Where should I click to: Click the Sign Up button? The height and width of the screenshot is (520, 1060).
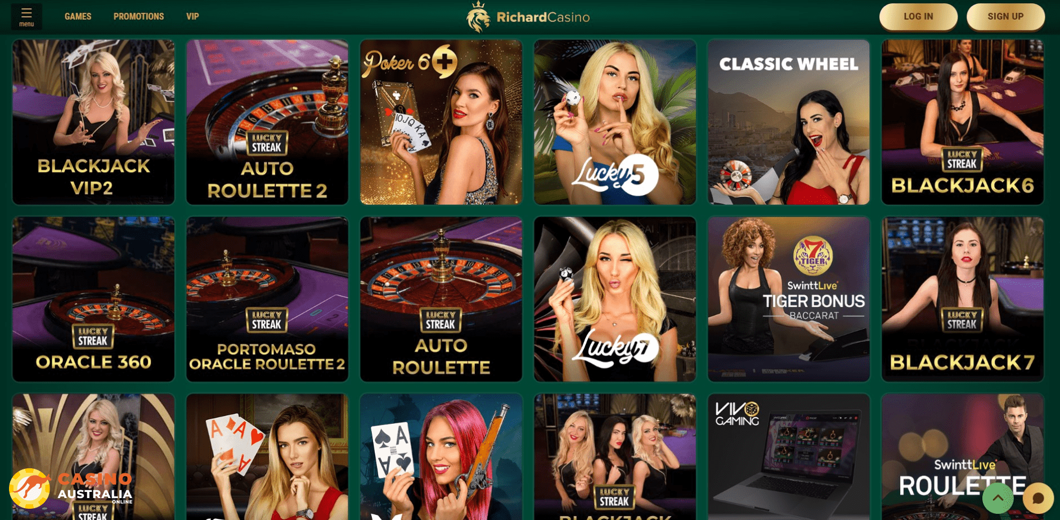[1005, 17]
